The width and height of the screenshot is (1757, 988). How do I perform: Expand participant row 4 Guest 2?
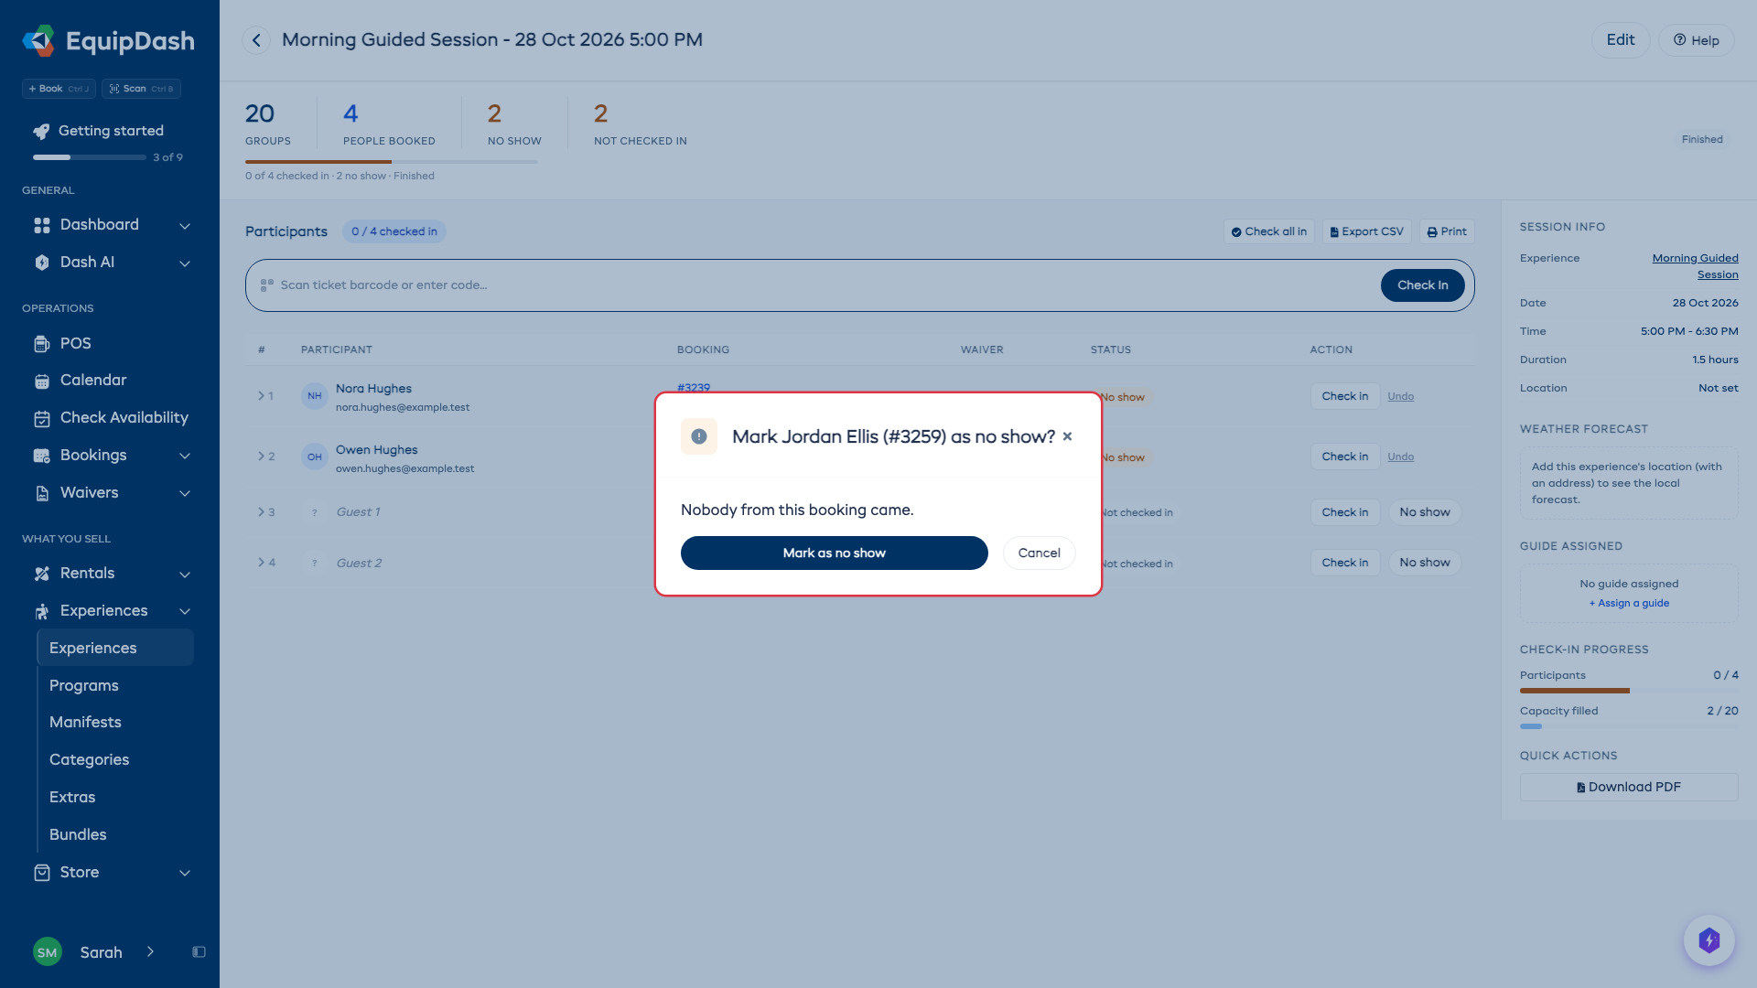coord(262,563)
